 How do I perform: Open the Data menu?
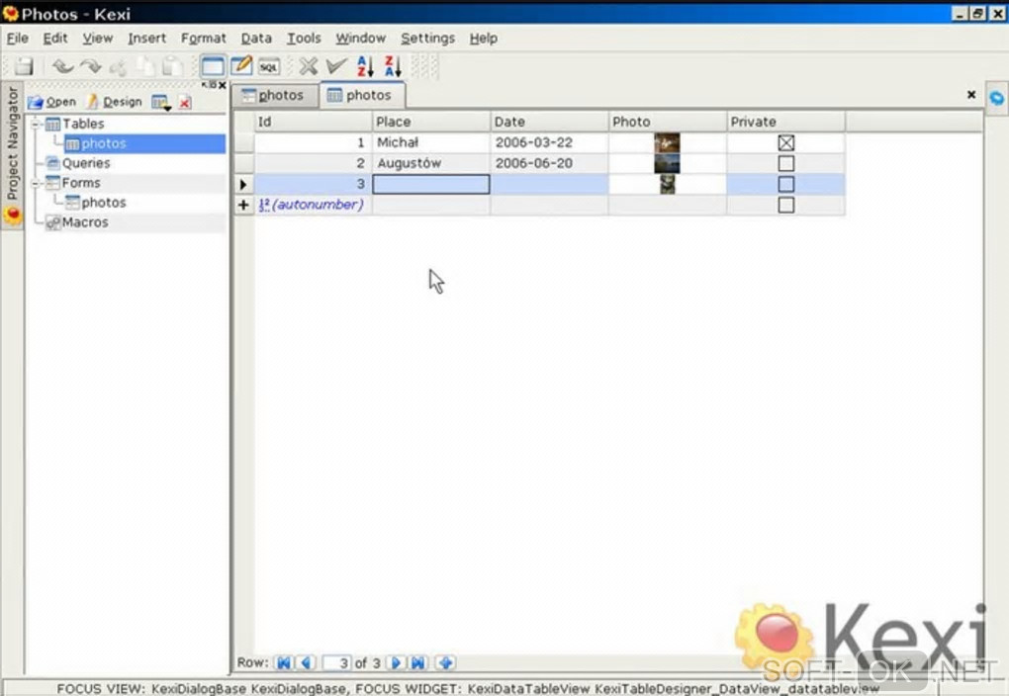pyautogui.click(x=256, y=38)
